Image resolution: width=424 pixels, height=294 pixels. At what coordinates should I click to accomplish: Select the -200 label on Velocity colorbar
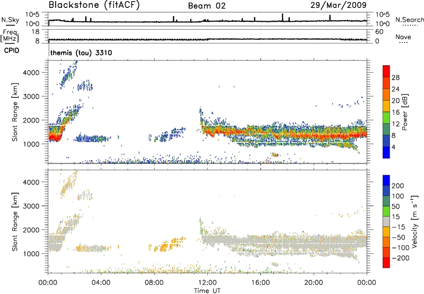coord(401,258)
